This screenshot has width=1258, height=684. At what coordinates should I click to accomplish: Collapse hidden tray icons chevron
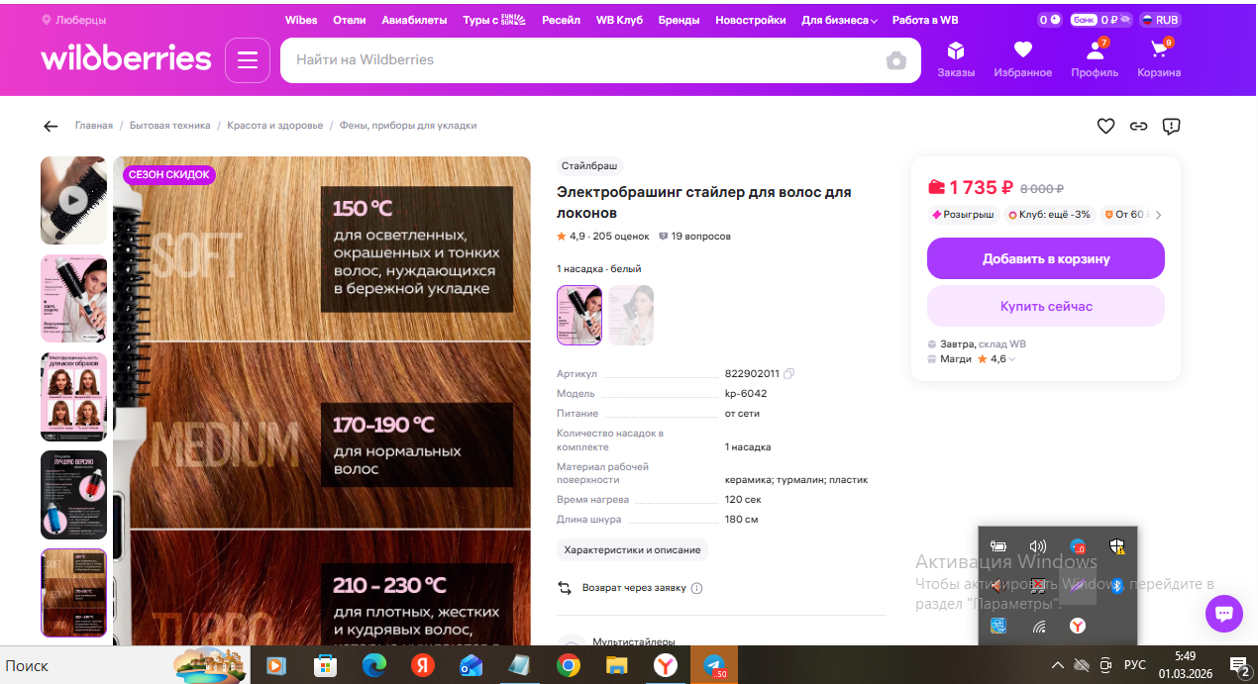point(1058,665)
